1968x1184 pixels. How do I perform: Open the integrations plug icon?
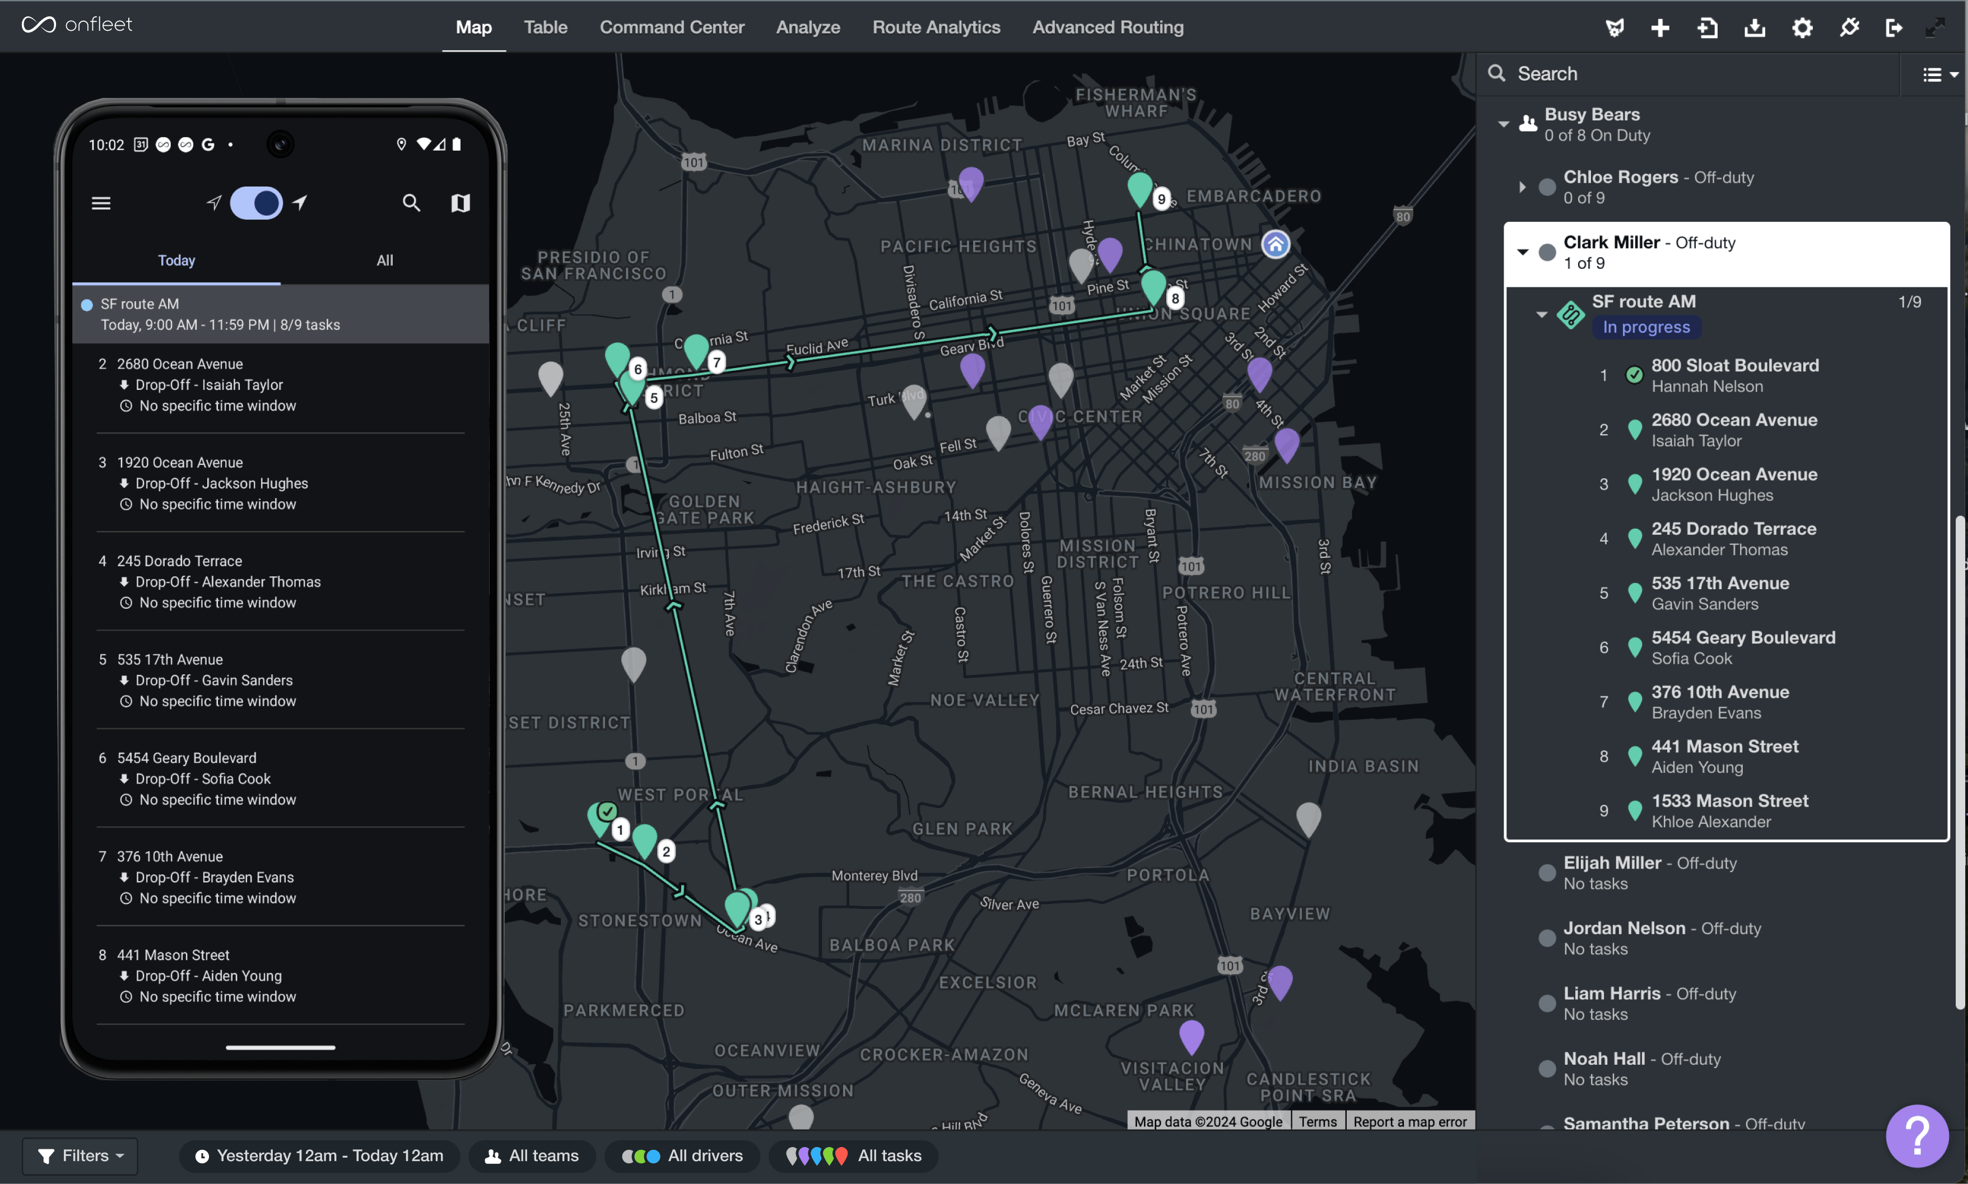pyautogui.click(x=1849, y=27)
